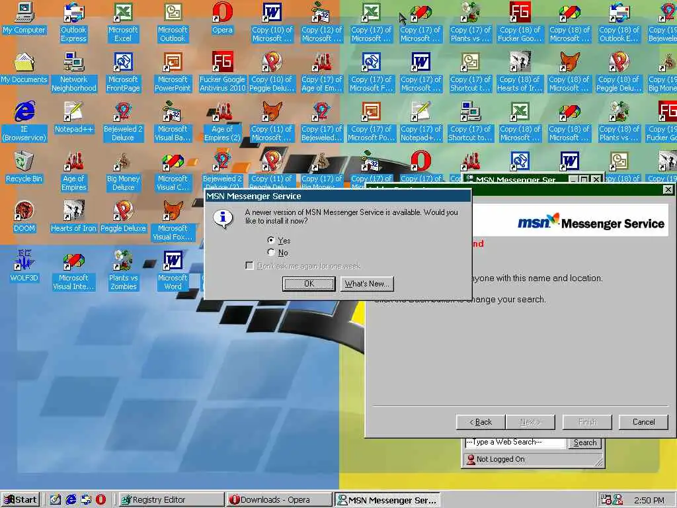Click the Bejeweled 2 Deluxe shortcut
Viewport: 677px width, 508px height.
123,122
